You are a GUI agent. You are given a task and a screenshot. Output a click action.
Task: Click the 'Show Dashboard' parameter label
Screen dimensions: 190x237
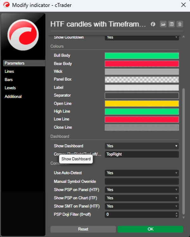69,146
